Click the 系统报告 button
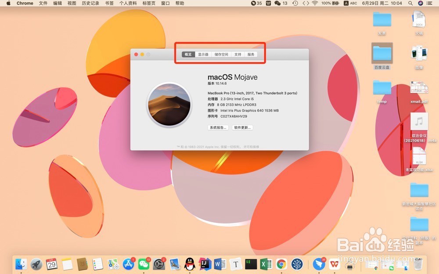This screenshot has width=439, height=274. pyautogui.click(x=218, y=127)
